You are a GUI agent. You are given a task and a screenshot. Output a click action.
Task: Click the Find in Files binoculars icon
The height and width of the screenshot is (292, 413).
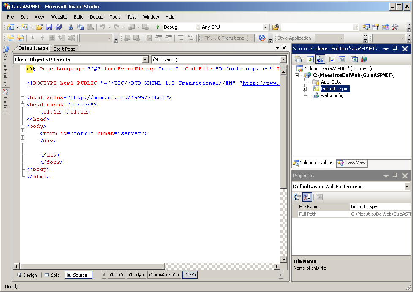pos(275,27)
